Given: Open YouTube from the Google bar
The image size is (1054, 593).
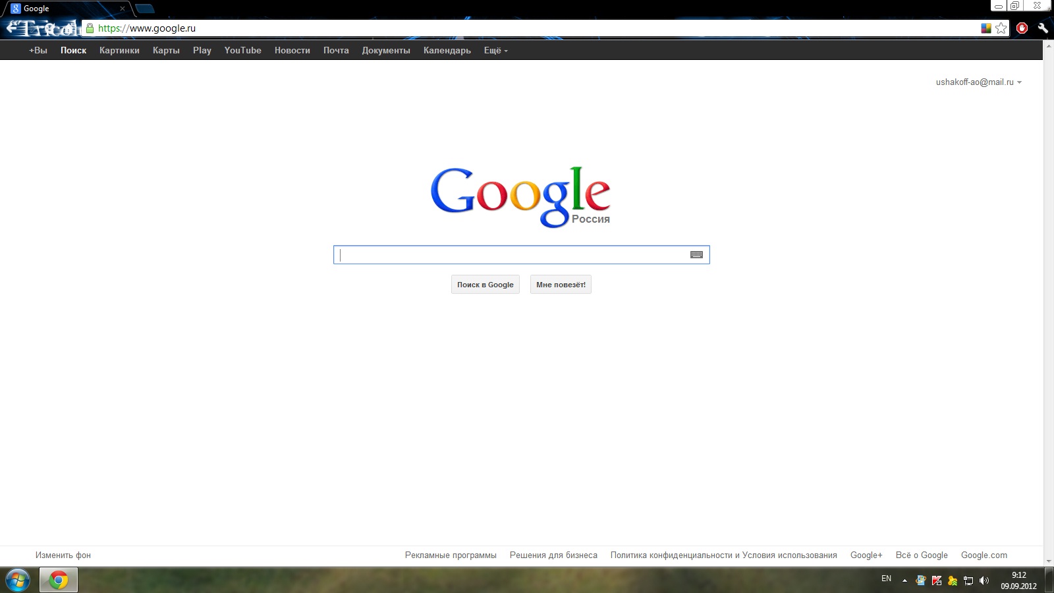Looking at the screenshot, I should 242,50.
